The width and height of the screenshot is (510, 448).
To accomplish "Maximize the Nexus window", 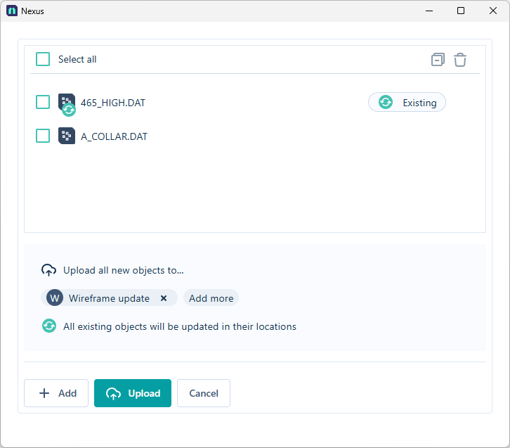I will coord(461,11).
